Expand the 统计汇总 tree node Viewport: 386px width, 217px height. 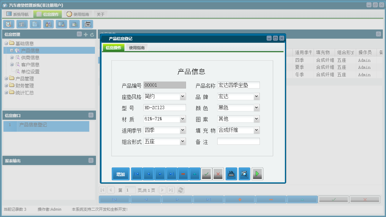[6, 93]
